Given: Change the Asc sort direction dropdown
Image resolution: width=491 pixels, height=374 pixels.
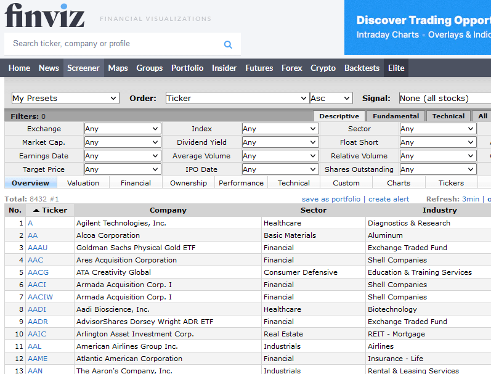Looking at the screenshot, I should pos(331,98).
